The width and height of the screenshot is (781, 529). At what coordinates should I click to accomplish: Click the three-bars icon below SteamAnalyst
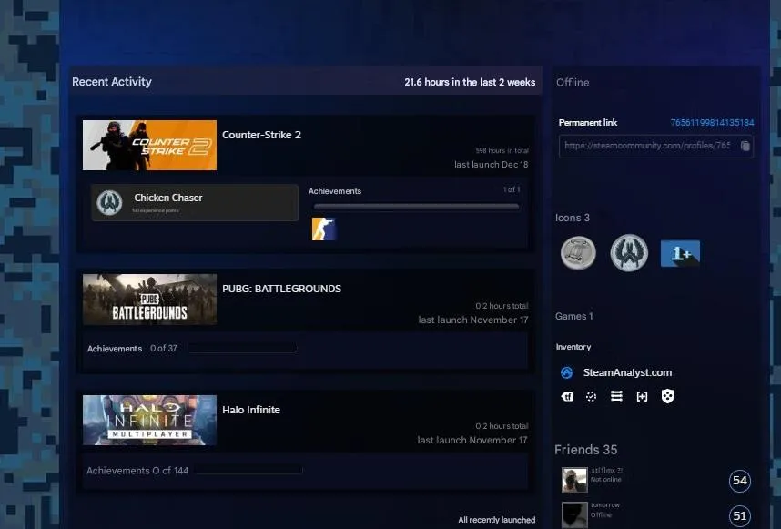pos(616,396)
